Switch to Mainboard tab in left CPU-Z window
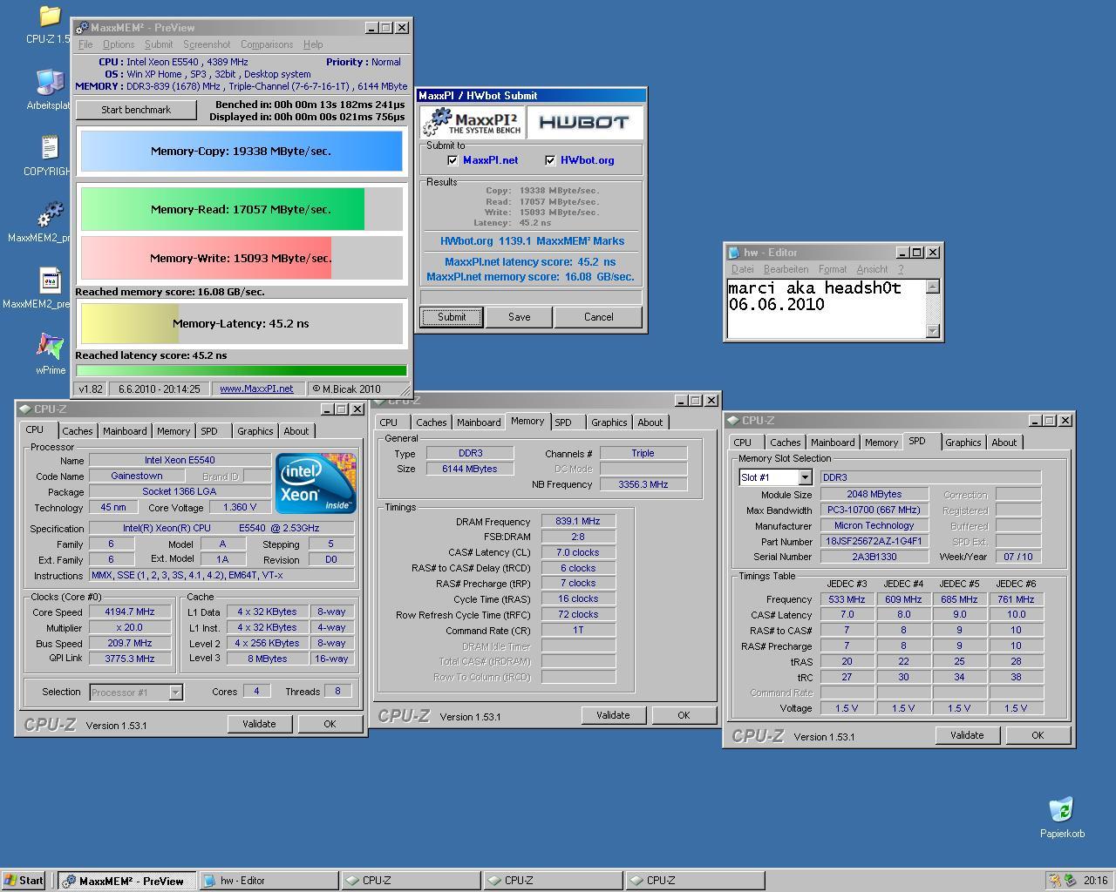1116x892 pixels. pyautogui.click(x=125, y=431)
